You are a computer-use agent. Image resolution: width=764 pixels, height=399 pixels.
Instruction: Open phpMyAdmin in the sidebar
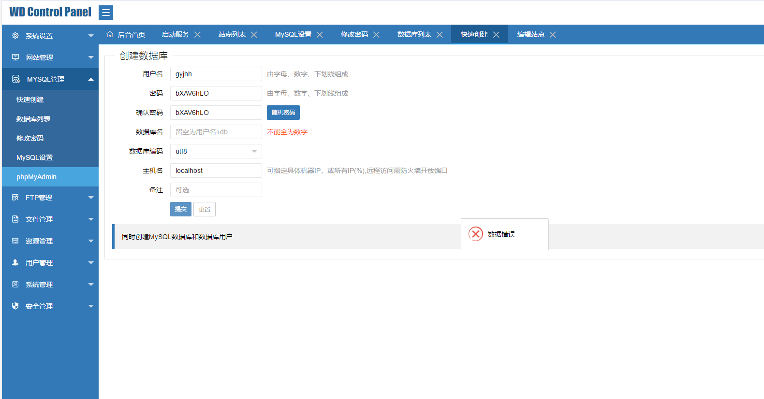click(36, 177)
